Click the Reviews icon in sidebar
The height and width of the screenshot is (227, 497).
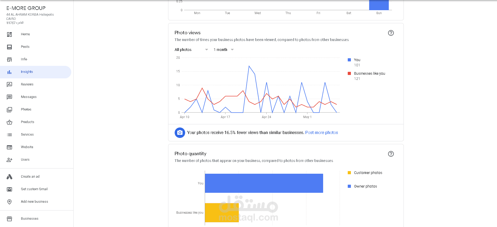9,84
